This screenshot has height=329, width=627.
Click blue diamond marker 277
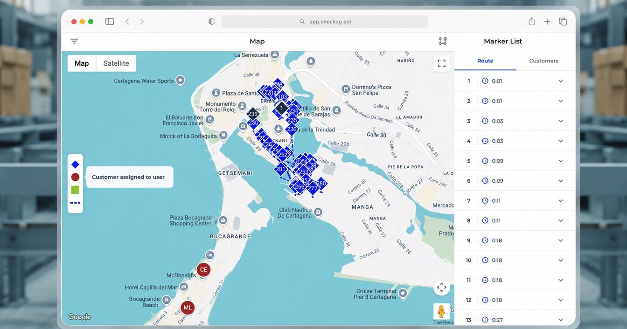pyautogui.click(x=312, y=188)
